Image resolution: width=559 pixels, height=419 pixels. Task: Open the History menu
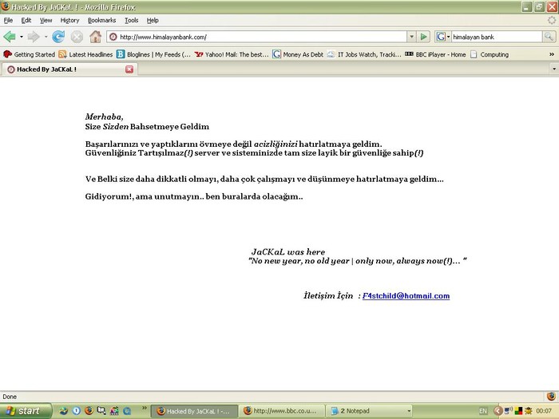point(69,20)
